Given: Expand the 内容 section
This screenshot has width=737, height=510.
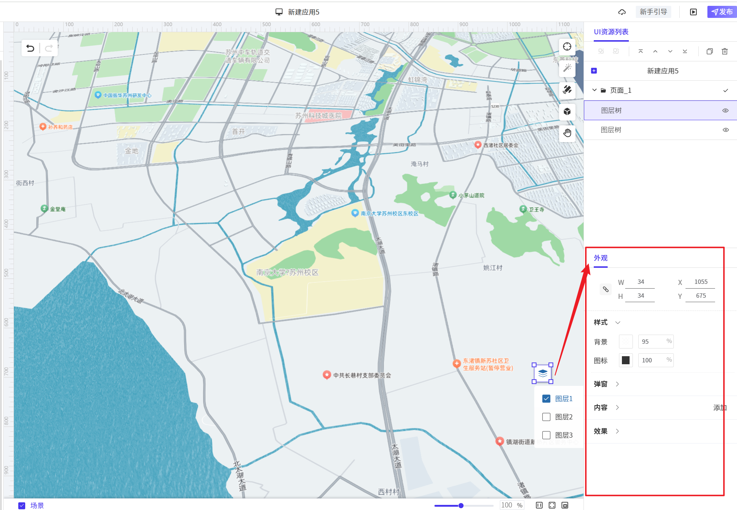Looking at the screenshot, I should click(618, 407).
